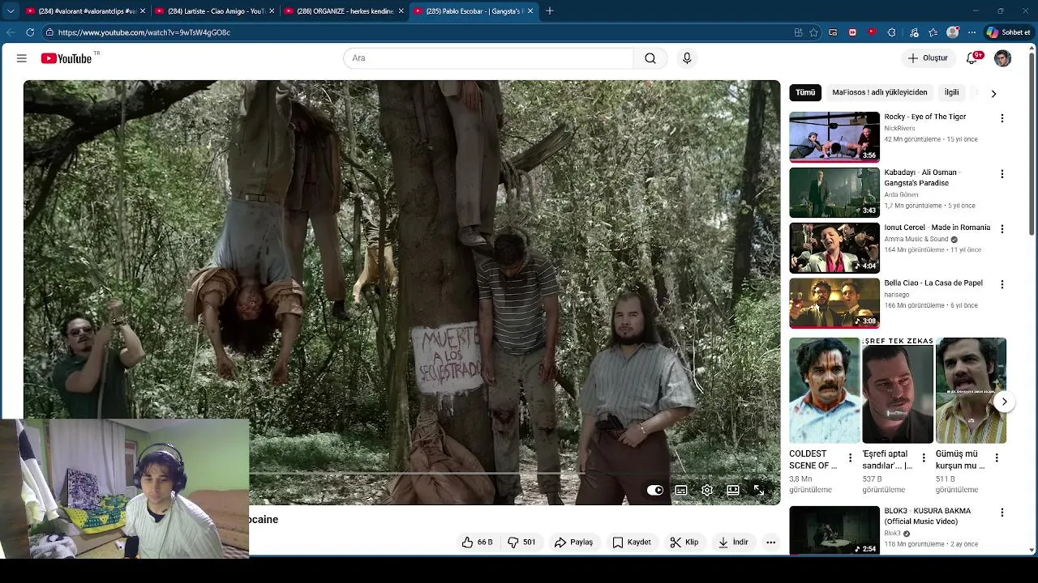Toggle the autoplay switch in player

[655, 490]
